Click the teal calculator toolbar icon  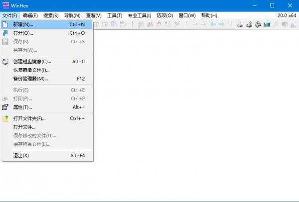pos(267,24)
